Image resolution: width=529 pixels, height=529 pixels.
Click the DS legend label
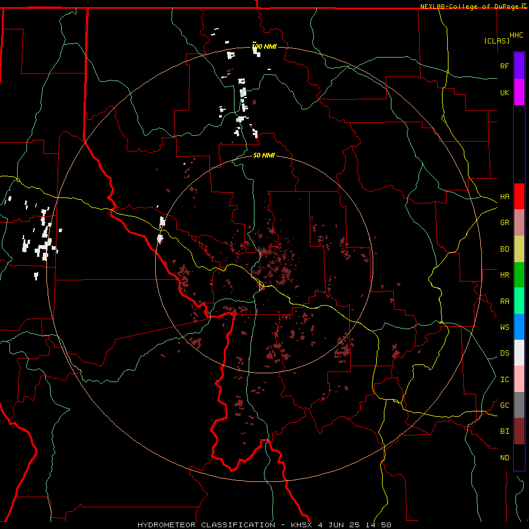pos(504,353)
